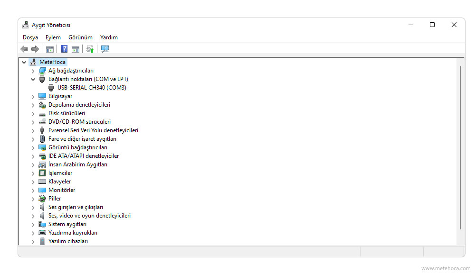Select Fare ve diğer işaret aygıtları label
Viewport: 475px width, 273px height.
(82, 139)
